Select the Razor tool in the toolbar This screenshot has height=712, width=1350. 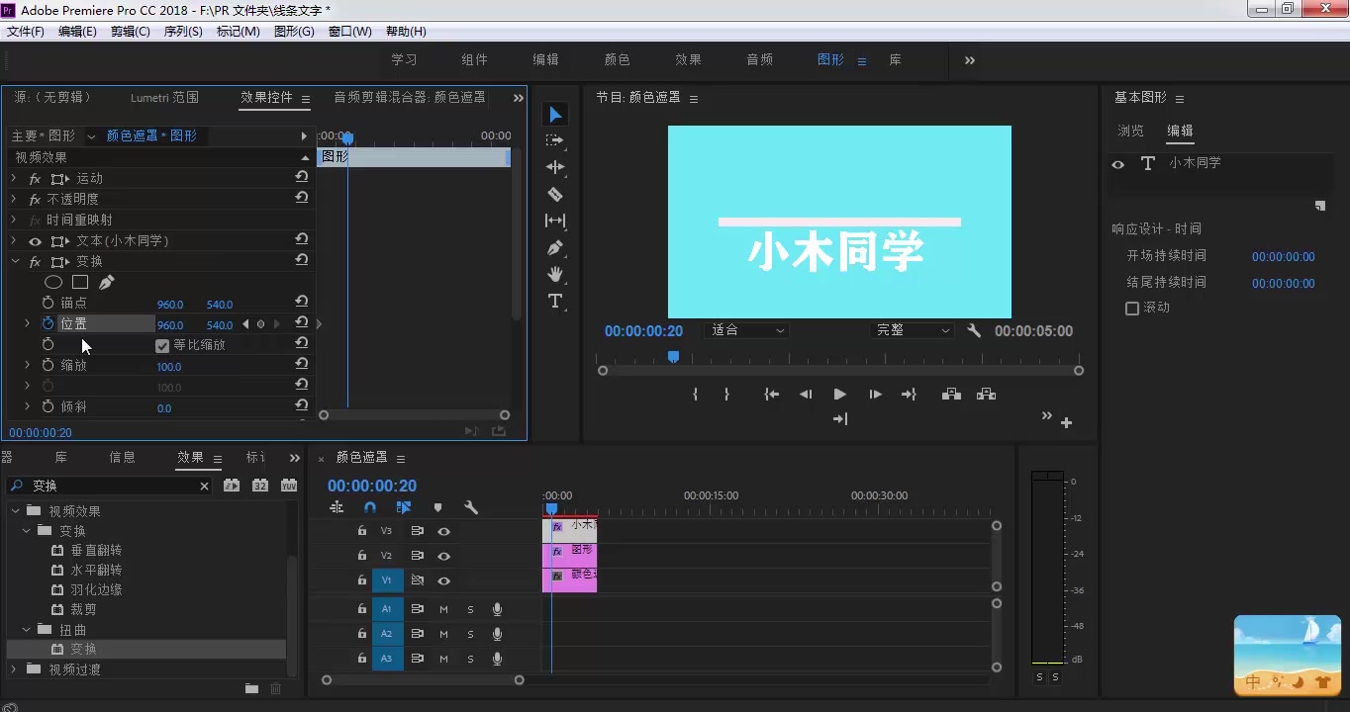pos(555,194)
